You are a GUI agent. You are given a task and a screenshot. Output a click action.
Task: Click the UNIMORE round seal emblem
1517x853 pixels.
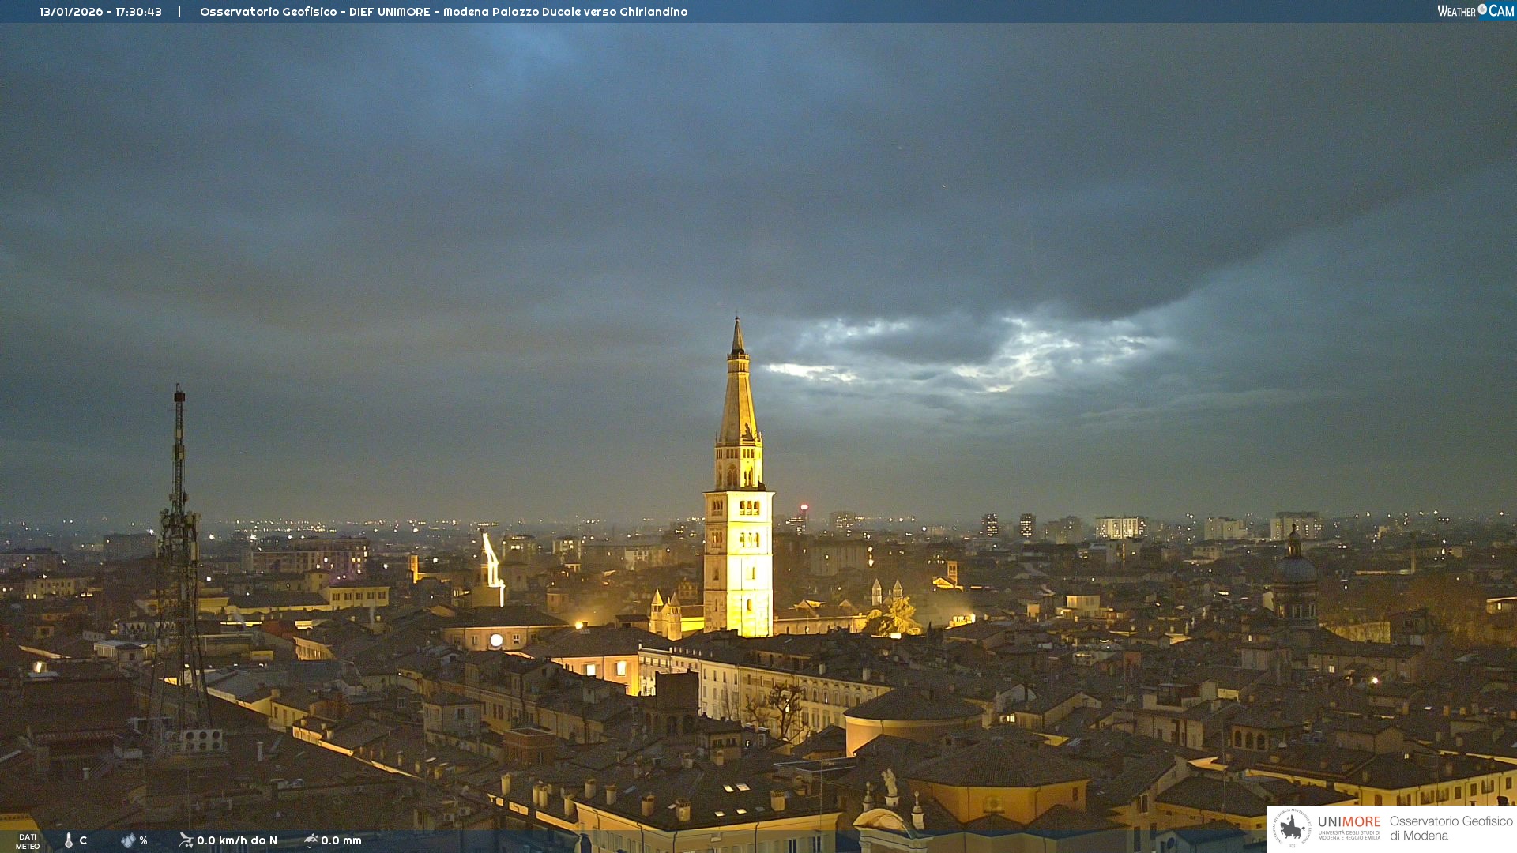coord(1292,829)
